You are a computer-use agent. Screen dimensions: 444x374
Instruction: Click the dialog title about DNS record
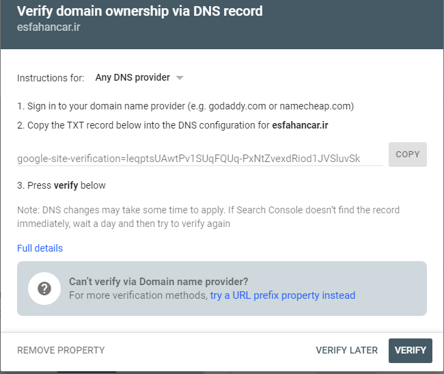(x=139, y=11)
